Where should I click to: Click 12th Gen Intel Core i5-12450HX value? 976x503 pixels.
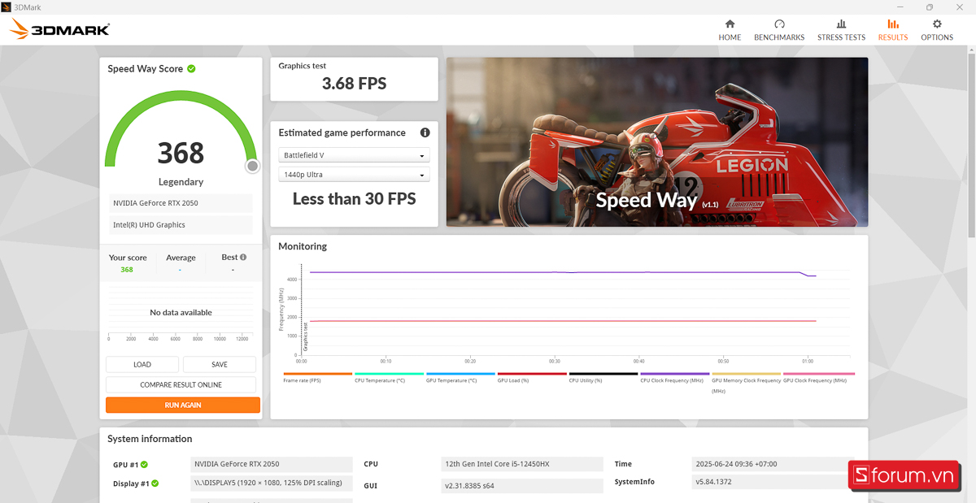pyautogui.click(x=522, y=464)
